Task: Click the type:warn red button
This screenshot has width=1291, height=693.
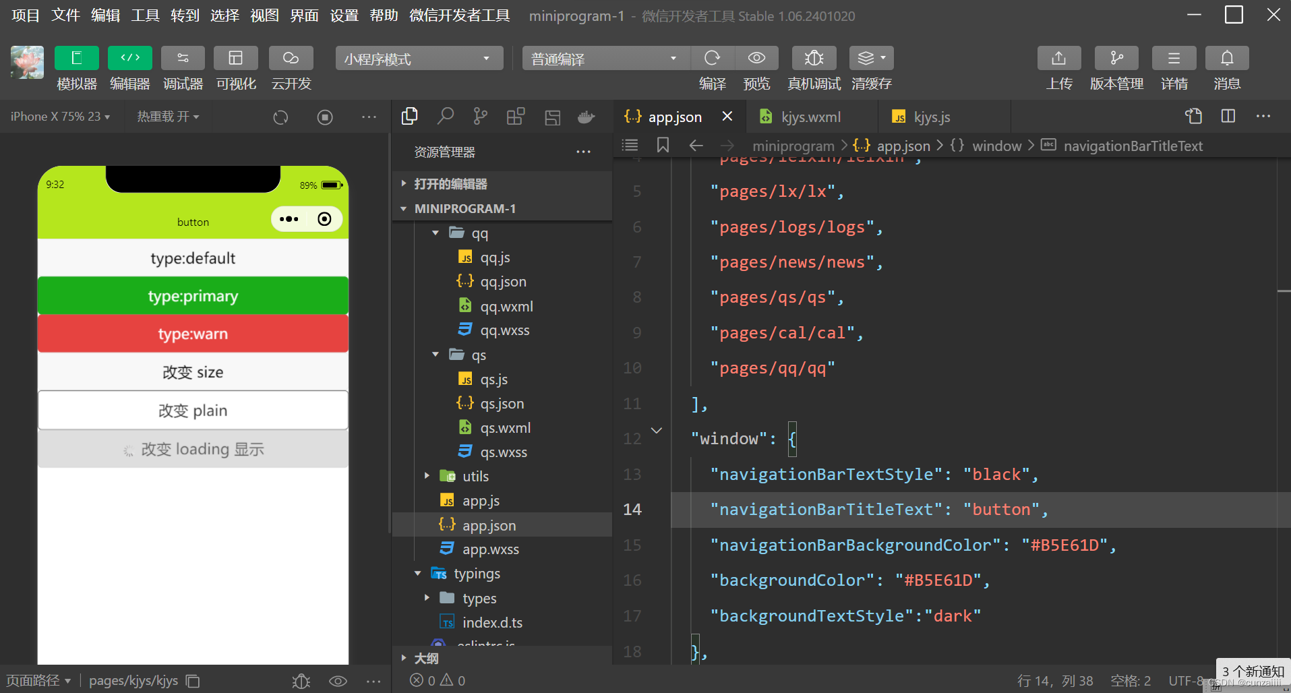Action: click(193, 334)
